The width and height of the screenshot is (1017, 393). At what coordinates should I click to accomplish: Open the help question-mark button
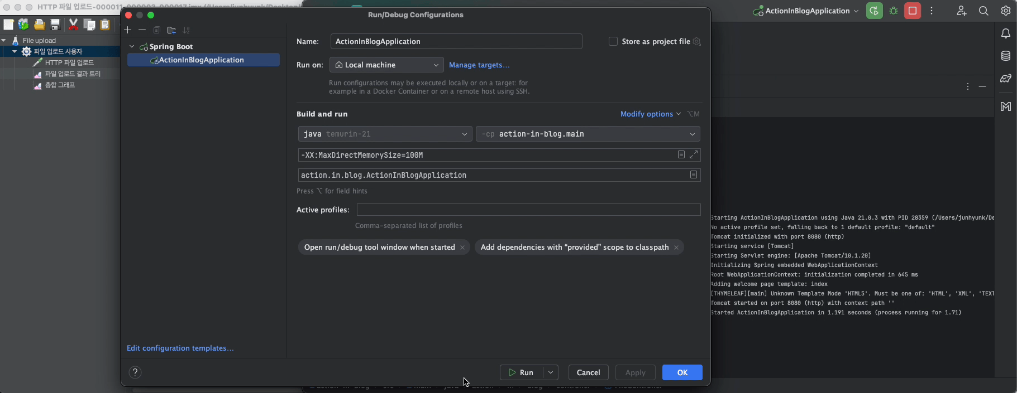pyautogui.click(x=135, y=372)
